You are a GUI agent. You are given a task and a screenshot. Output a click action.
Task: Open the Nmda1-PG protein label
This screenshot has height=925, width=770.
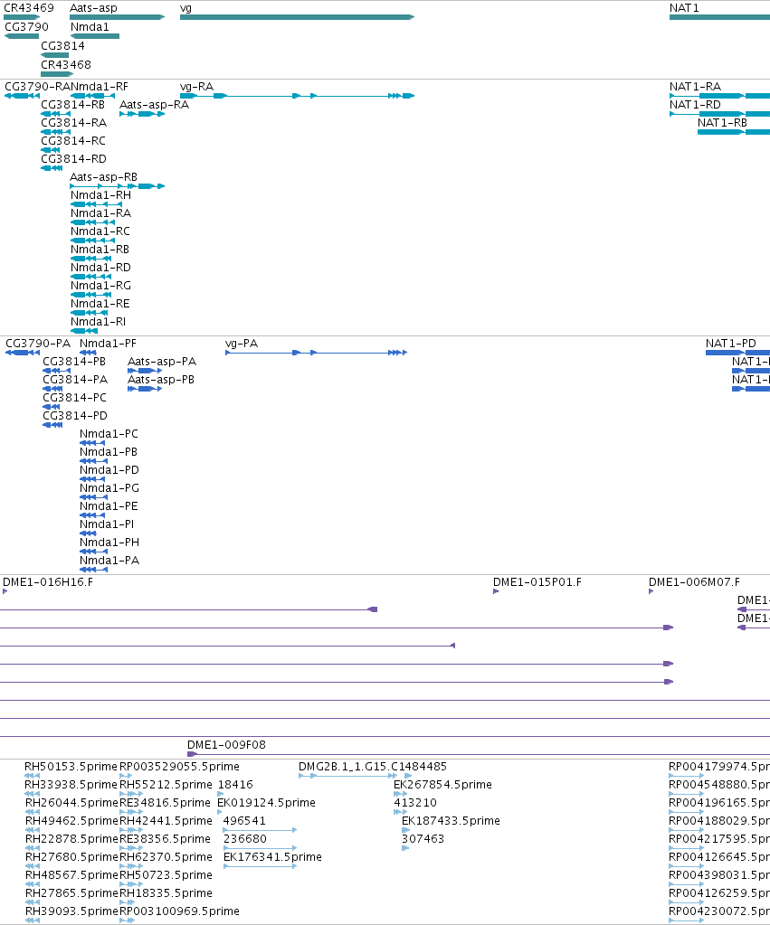[109, 488]
